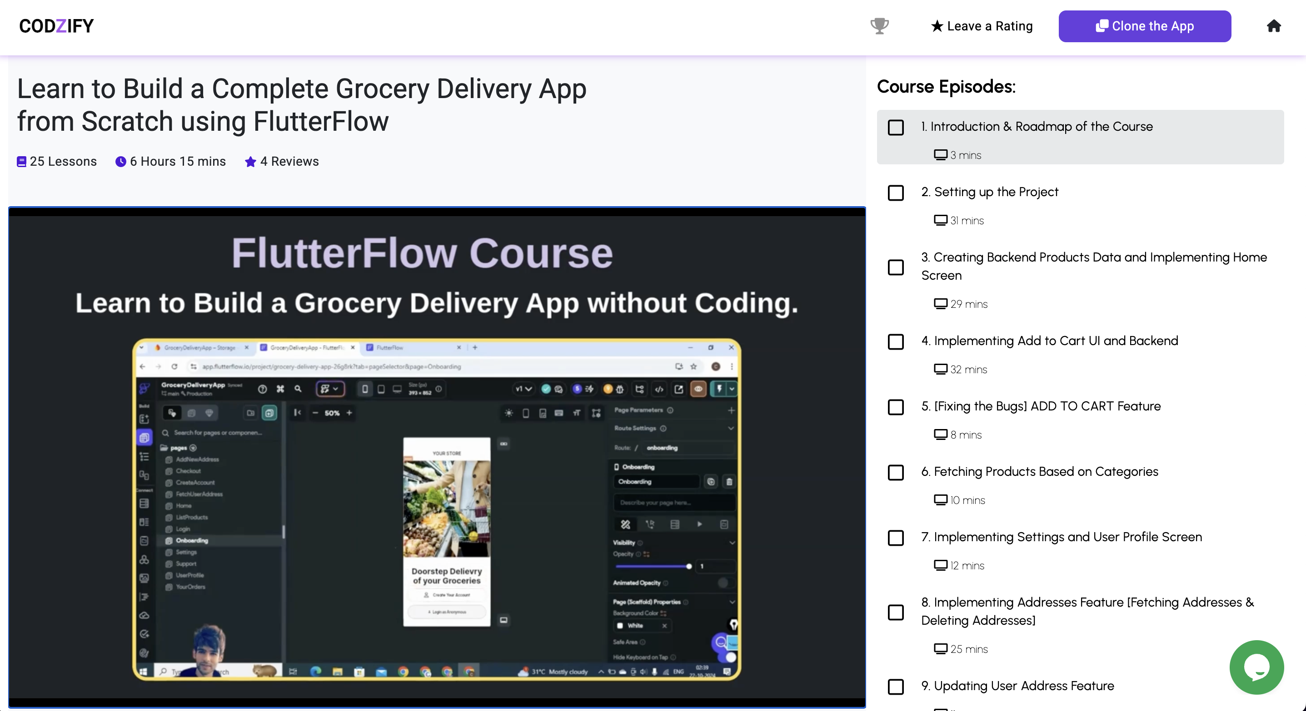The image size is (1306, 711).
Task: Select the UserProfile page in video page tree
Action: click(189, 575)
